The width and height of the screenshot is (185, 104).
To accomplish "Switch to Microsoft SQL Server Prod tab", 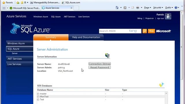I will tap(25, 8).
